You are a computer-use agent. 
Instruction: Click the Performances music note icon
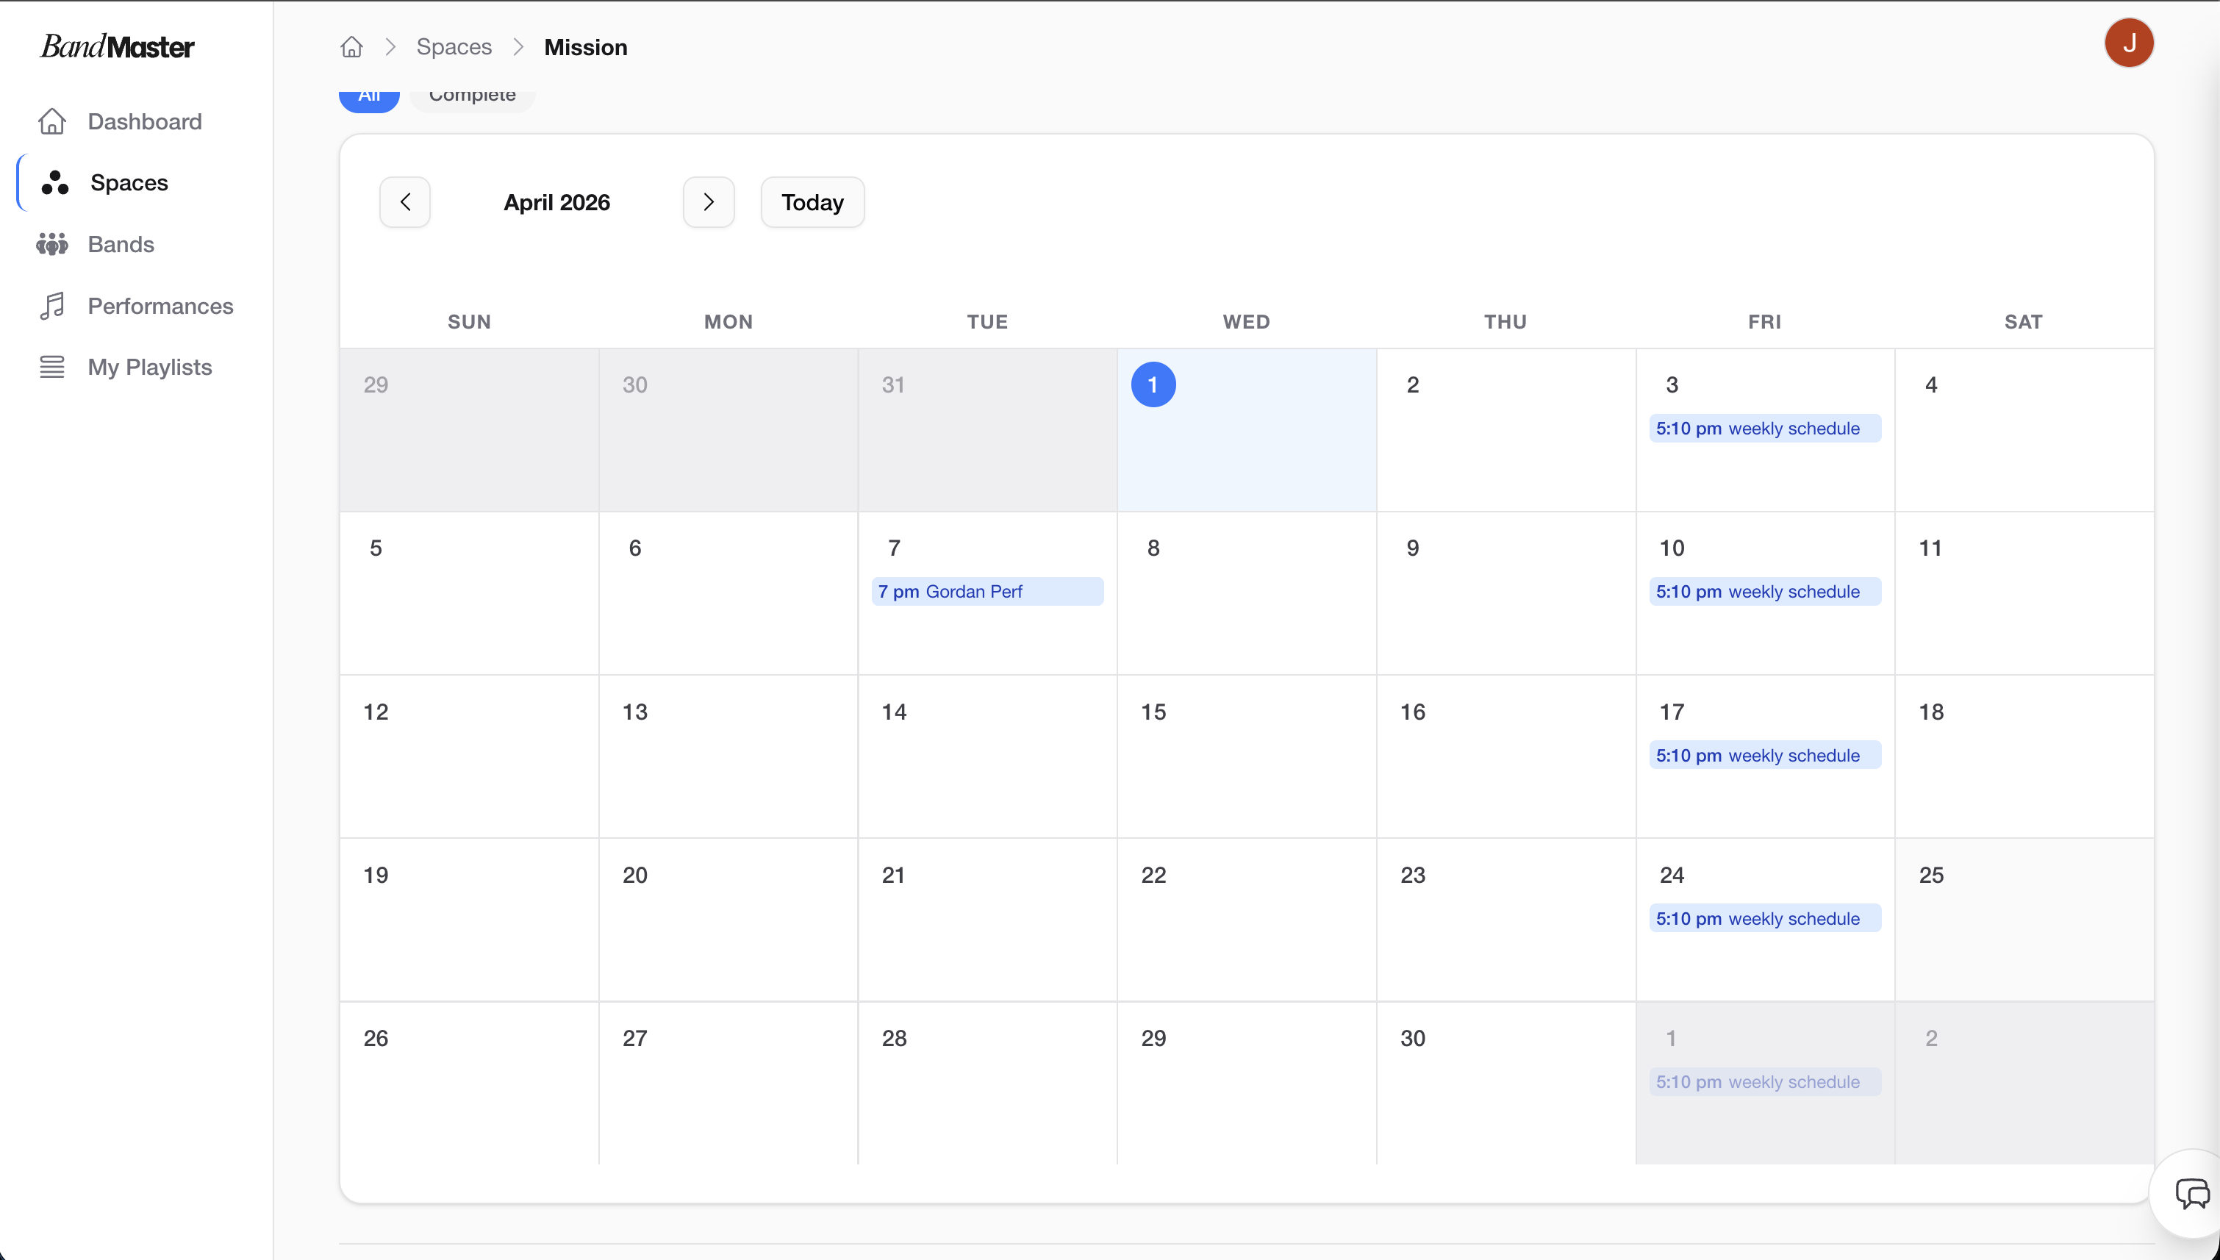point(52,306)
